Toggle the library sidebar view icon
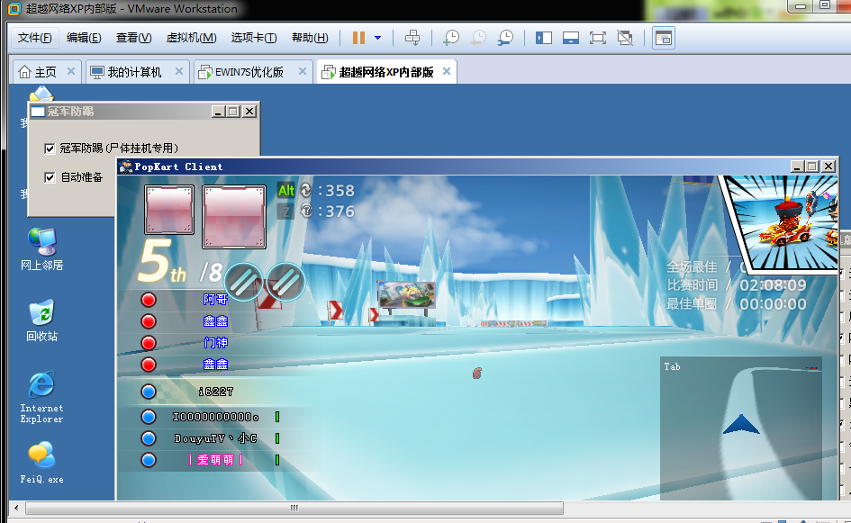Viewport: 851px width, 523px height. tap(543, 38)
